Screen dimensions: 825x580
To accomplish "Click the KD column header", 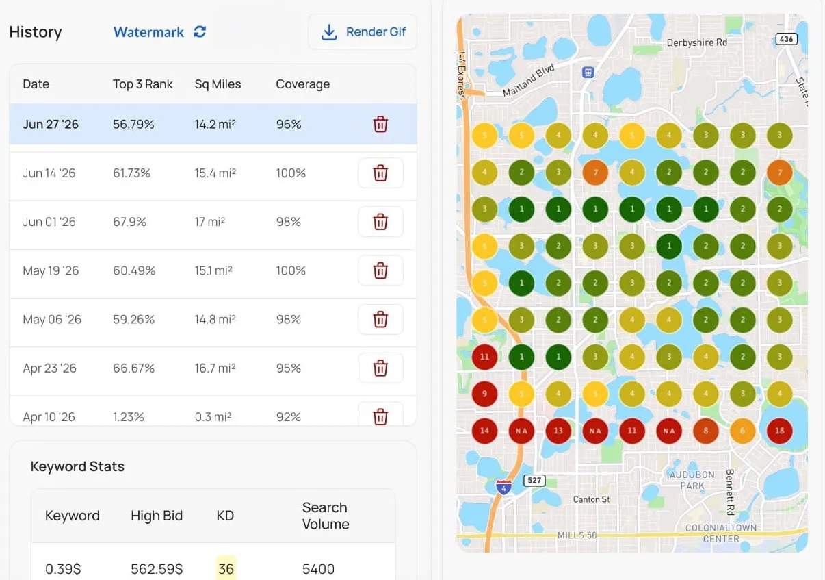I will point(225,516).
